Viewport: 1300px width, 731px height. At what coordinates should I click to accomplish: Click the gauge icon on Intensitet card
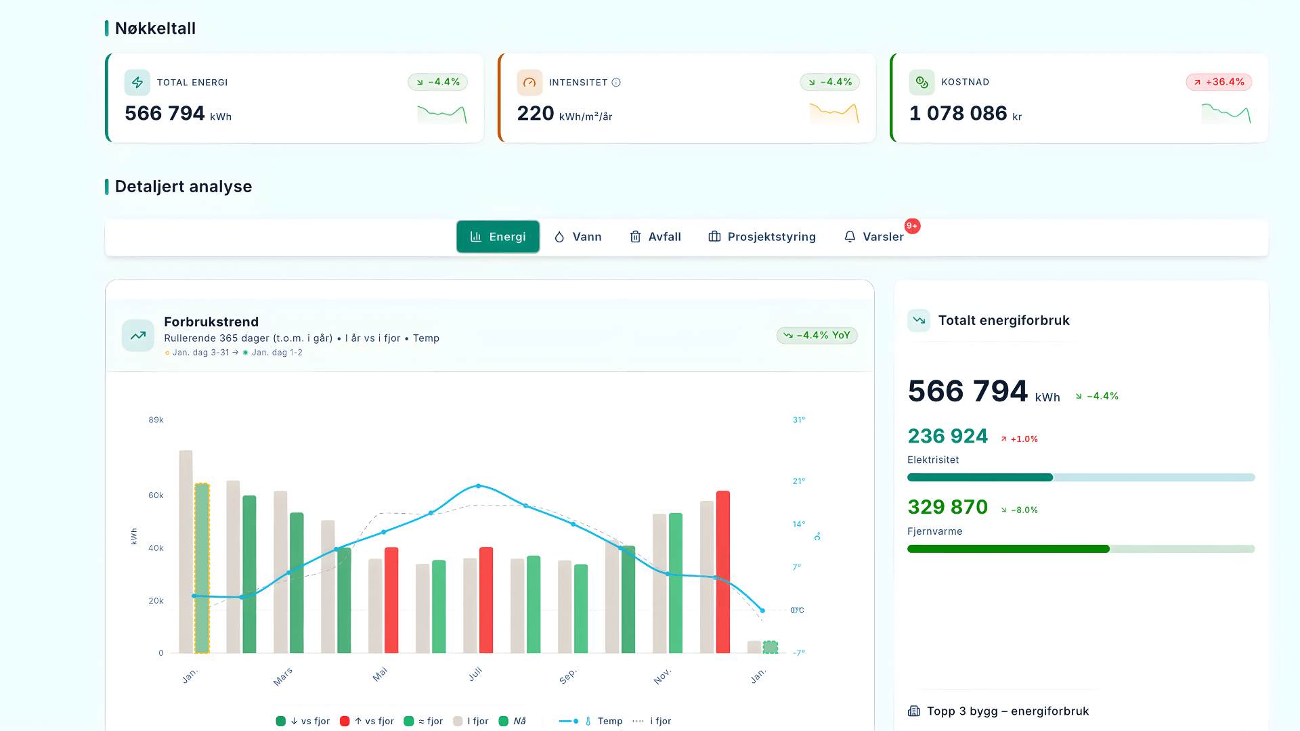(x=529, y=83)
